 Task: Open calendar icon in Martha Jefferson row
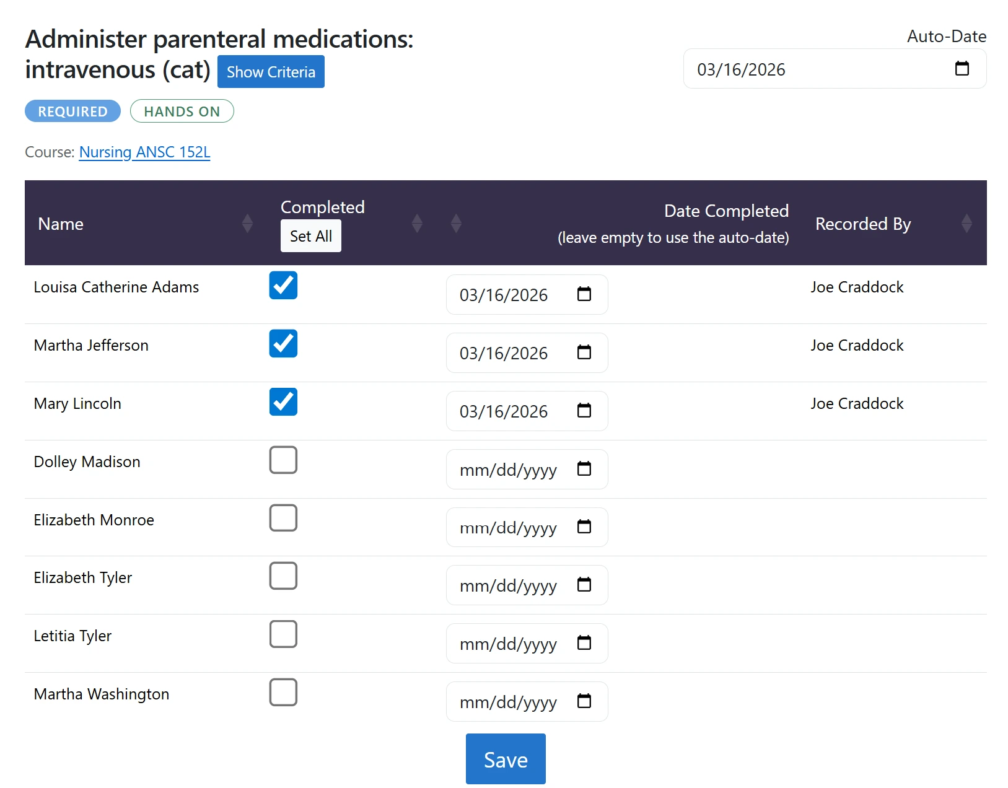[x=584, y=352]
